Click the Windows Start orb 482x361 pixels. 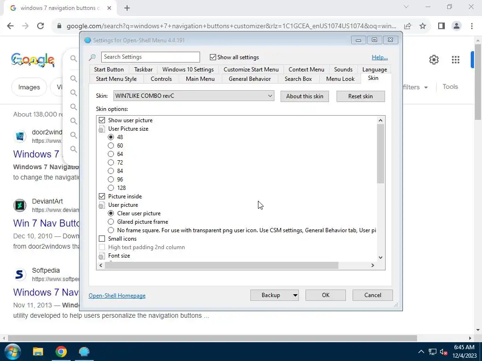[x=12, y=352]
